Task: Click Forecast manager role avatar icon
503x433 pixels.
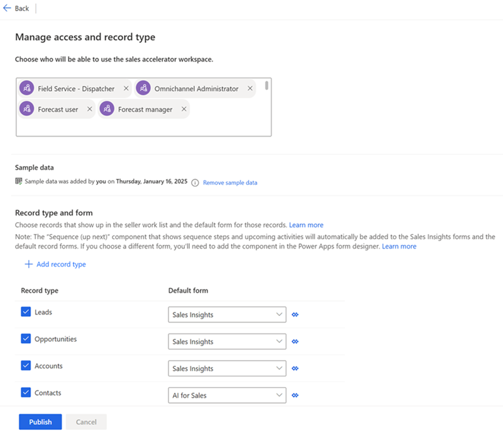Action: coord(107,109)
